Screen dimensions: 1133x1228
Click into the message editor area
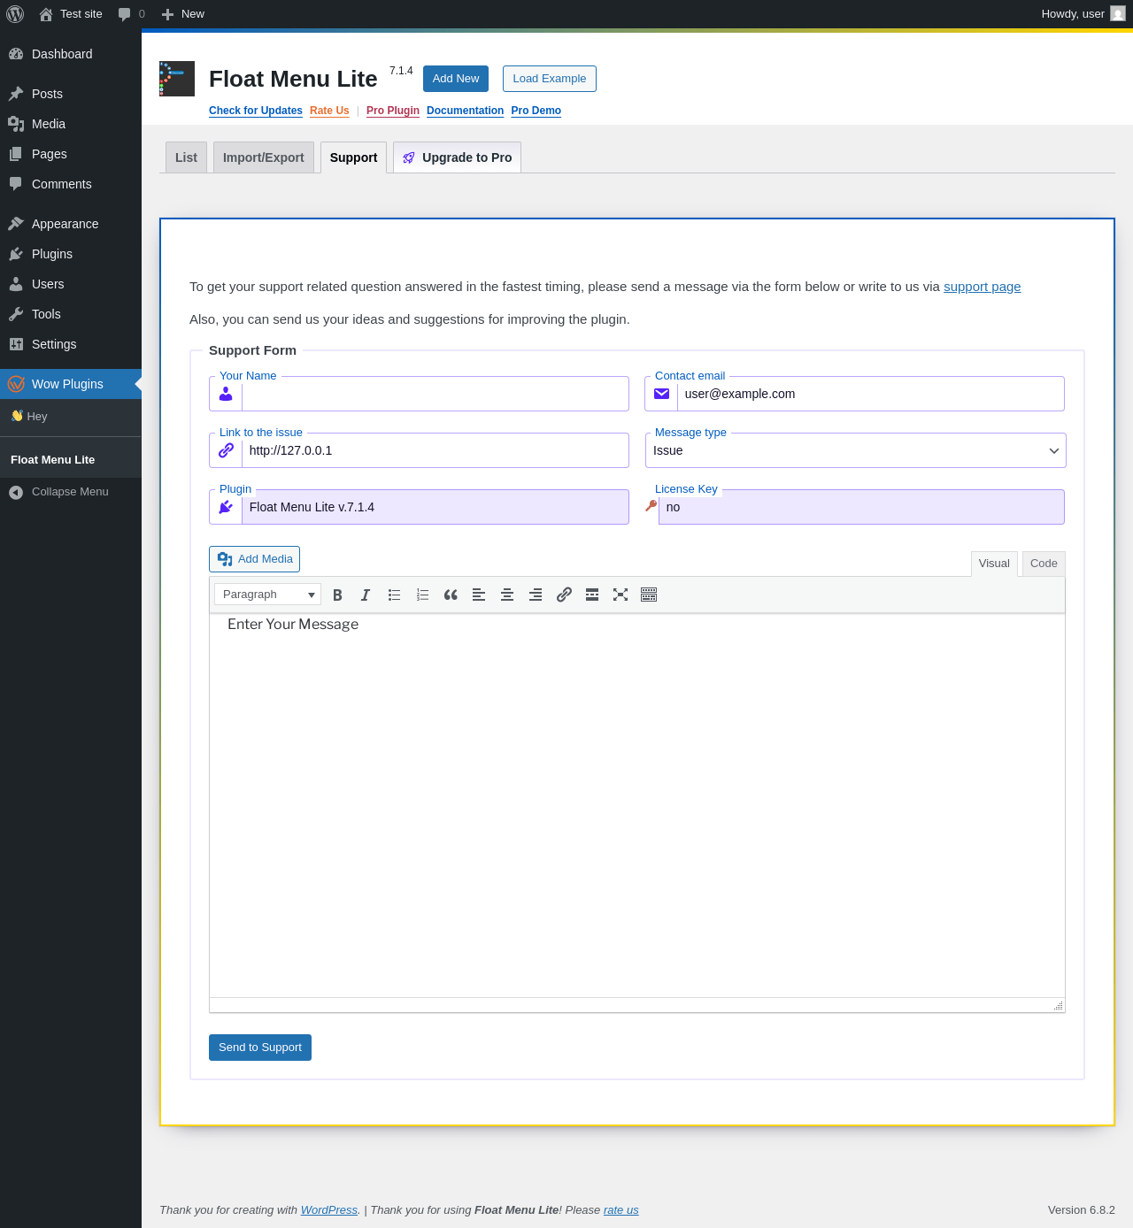tap(637, 805)
